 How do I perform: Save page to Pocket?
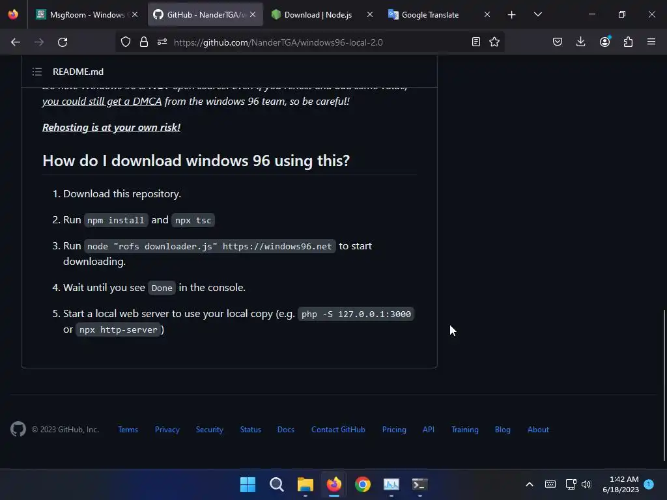click(x=558, y=42)
